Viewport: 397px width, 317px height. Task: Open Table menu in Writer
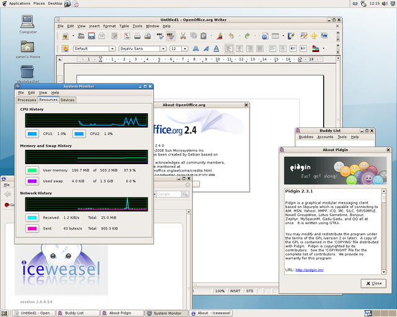[124, 26]
